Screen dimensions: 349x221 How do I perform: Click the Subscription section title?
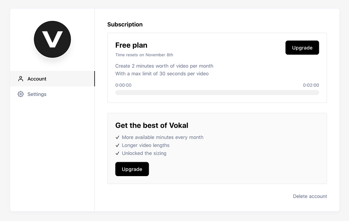(x=125, y=24)
